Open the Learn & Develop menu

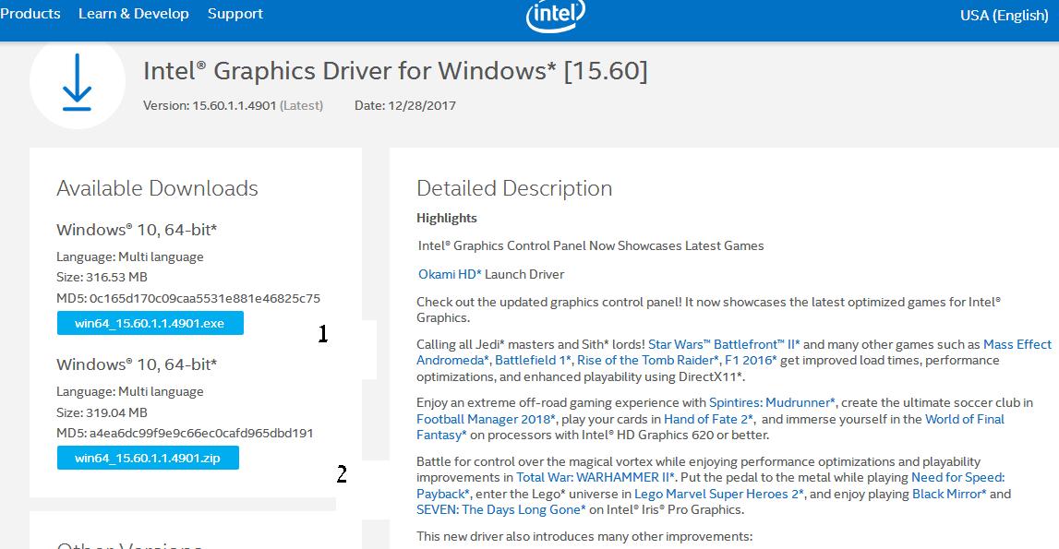tap(134, 14)
